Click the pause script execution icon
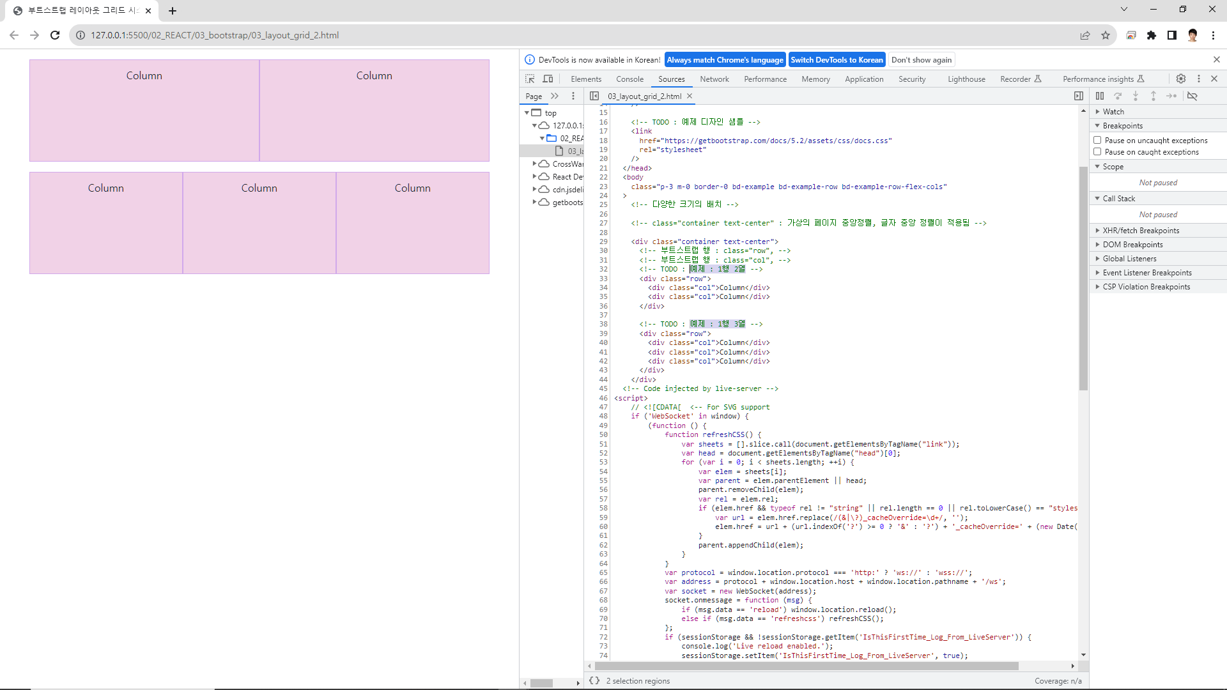 [x=1099, y=96]
